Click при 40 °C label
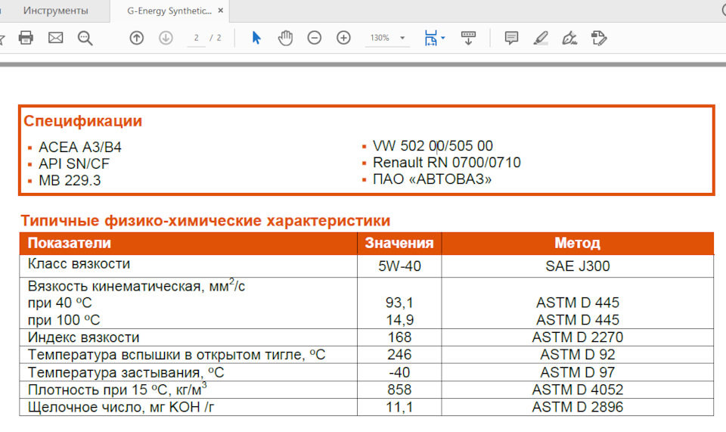Screen dimensions: 726x432 (x=60, y=303)
